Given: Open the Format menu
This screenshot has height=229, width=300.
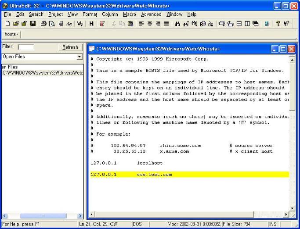Looking at the screenshot, I should pos(90,14).
